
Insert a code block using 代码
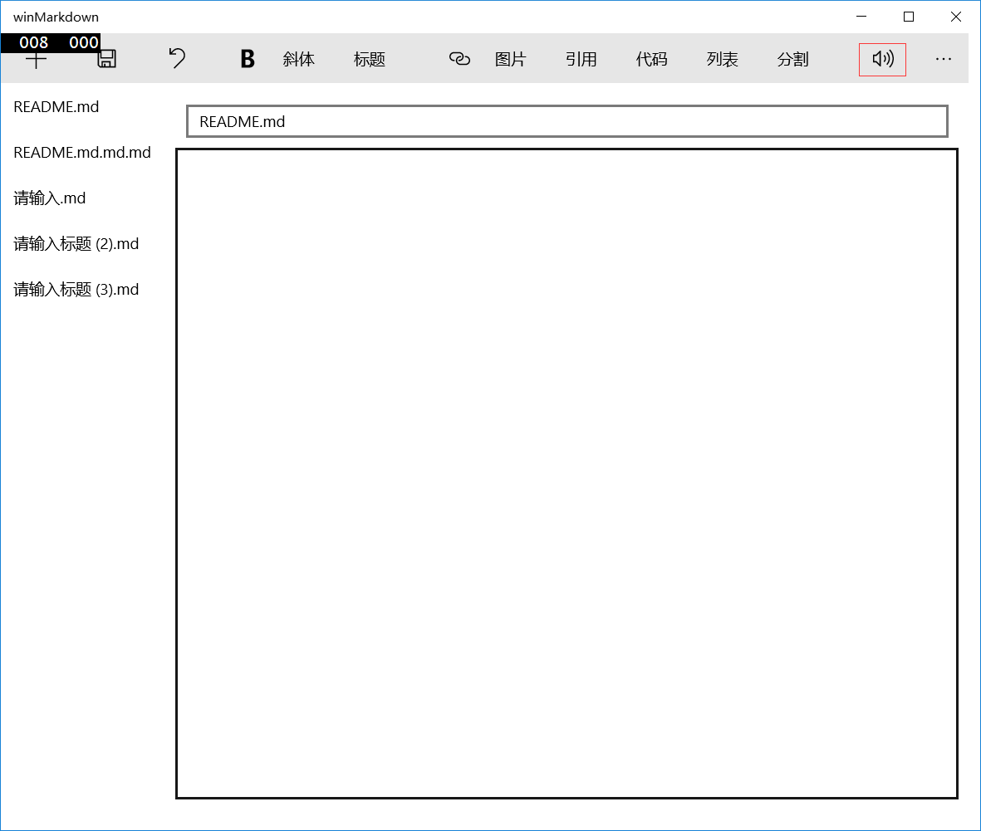[652, 60]
